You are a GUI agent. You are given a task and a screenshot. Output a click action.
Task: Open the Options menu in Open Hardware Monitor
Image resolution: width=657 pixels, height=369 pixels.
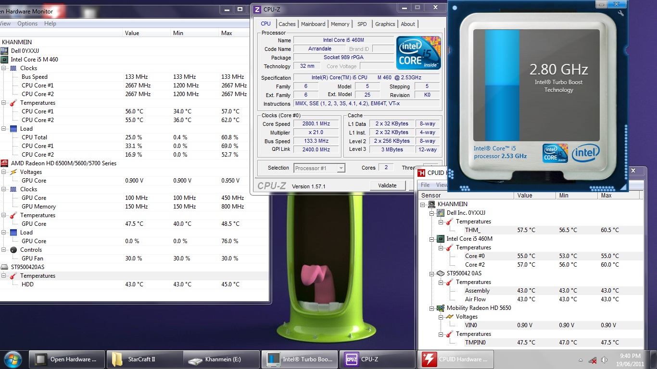pyautogui.click(x=27, y=24)
